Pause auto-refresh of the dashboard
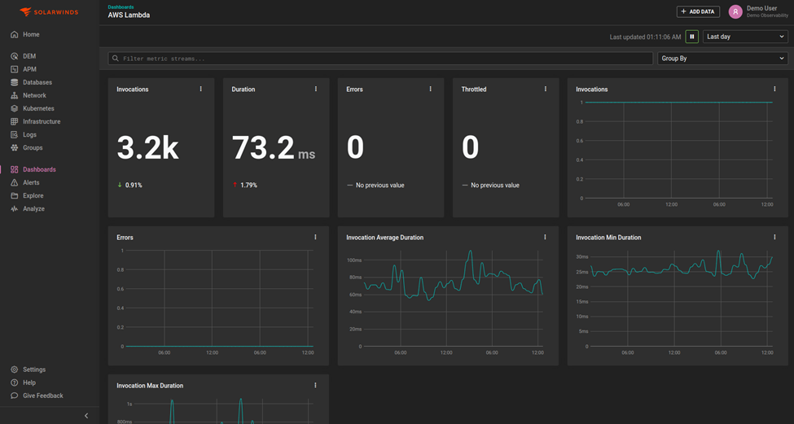 tap(691, 37)
